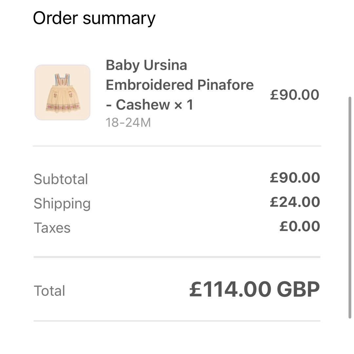Click the × 1 quantity text
354x354 pixels.
point(184,105)
